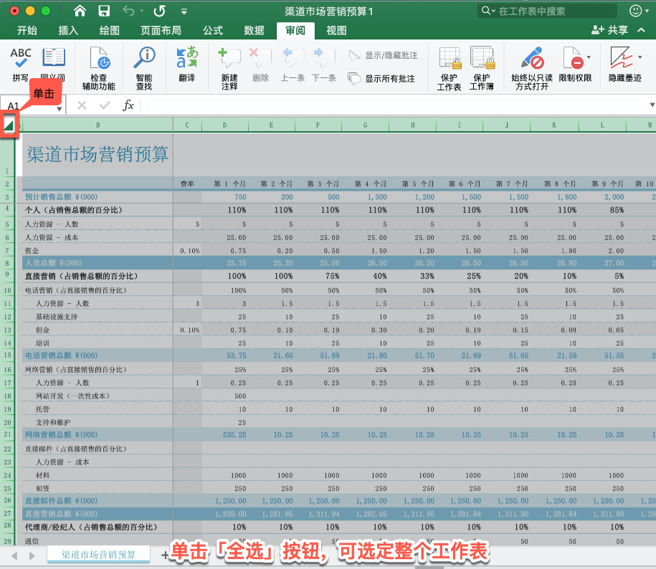Undo the last action
This screenshot has width=656, height=569.
pos(128,11)
